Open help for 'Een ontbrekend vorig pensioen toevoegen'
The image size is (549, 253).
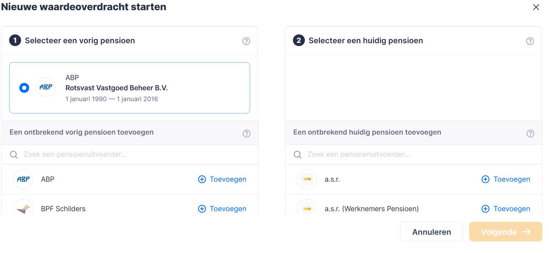pyautogui.click(x=247, y=134)
